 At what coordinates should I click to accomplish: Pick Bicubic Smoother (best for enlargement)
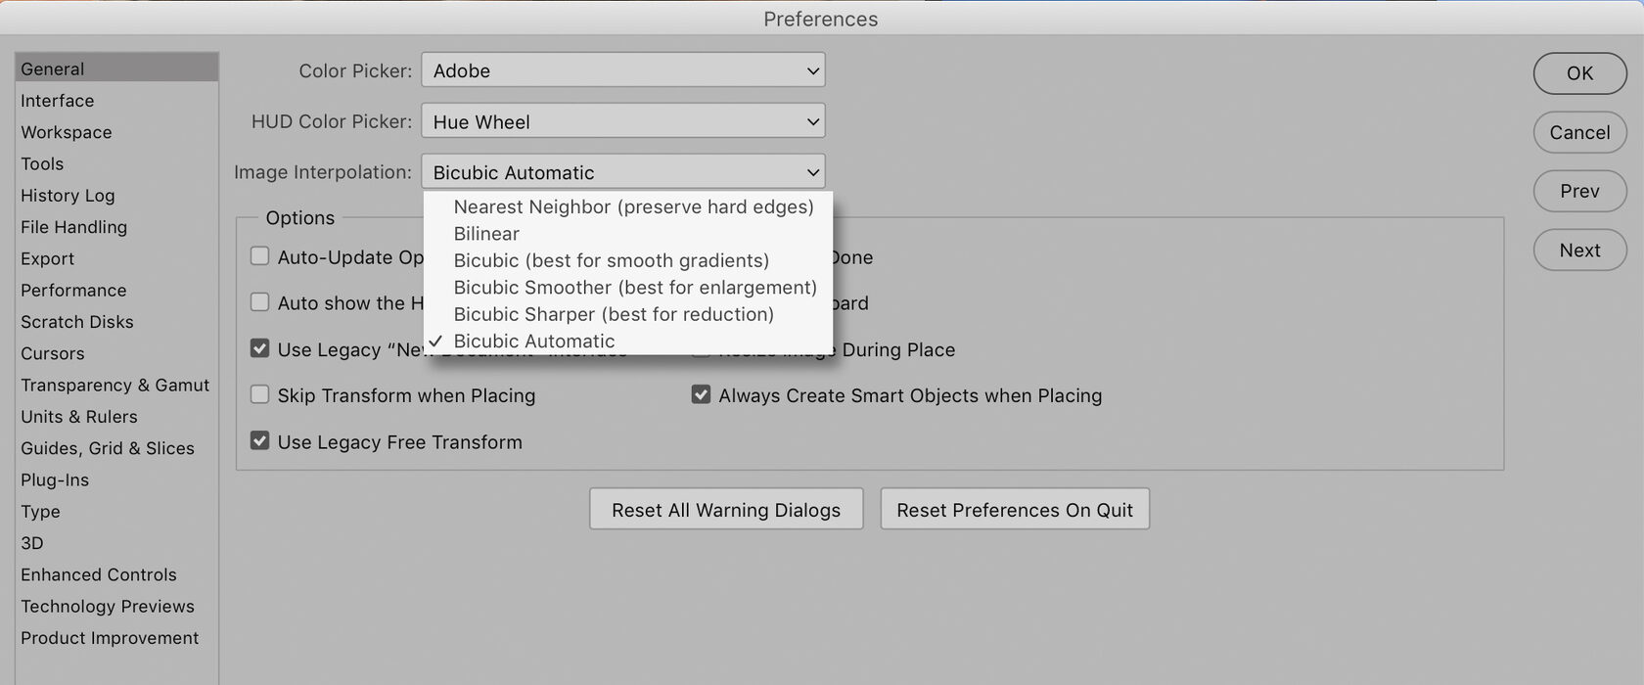pyautogui.click(x=628, y=288)
